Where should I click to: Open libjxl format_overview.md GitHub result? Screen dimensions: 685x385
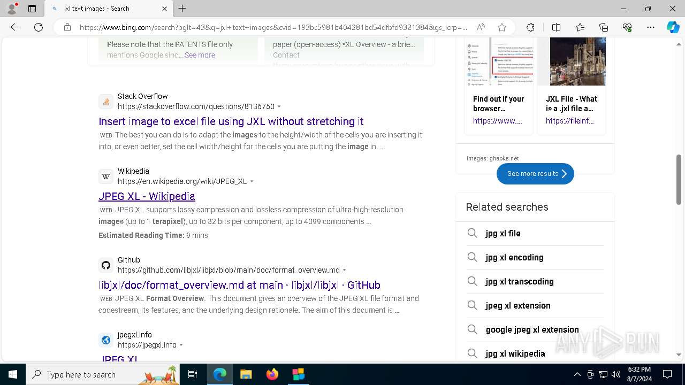coord(239,285)
